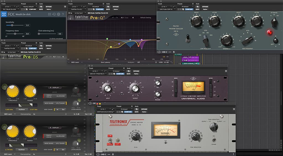This screenshot has width=283, height=156.
Task: Click the Sensitivity slider in RX Mouth De-click
Action: pos(14,25)
